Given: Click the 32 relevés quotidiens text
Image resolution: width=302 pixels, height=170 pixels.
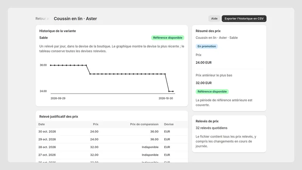Looking at the screenshot, I should (x=211, y=128).
